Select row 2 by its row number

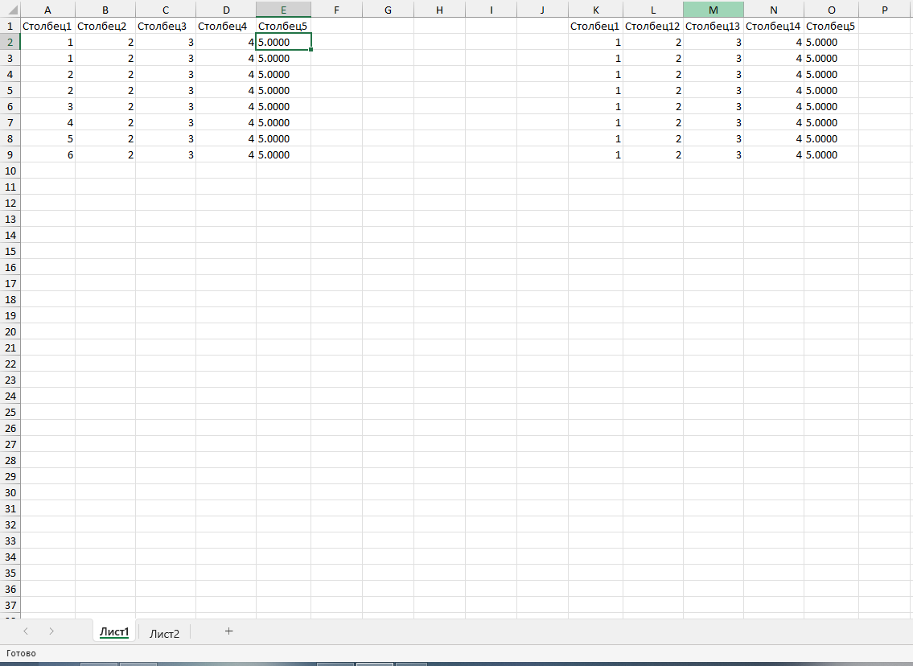(x=10, y=42)
